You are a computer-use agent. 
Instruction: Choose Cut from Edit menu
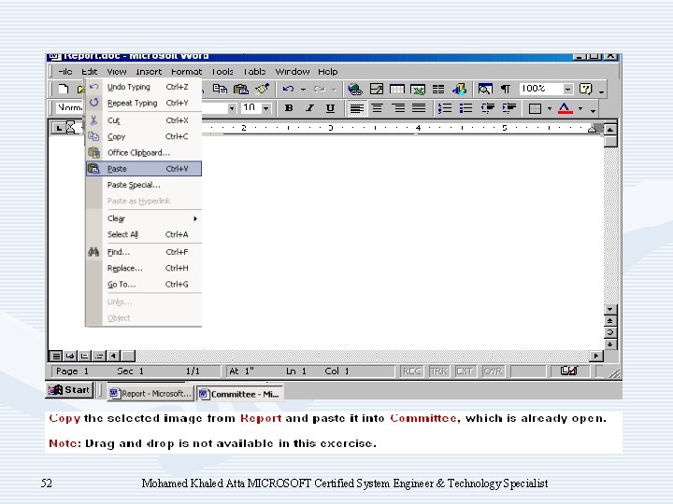(143, 120)
